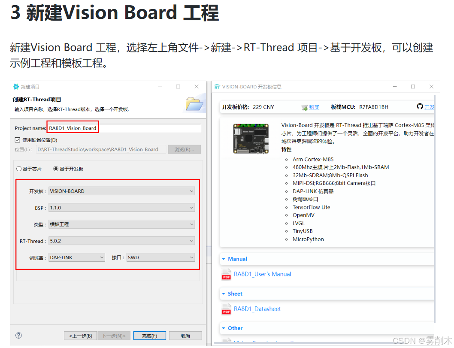454x348 pixels.
Task: Click the Project name input field
Action: pos(124,128)
